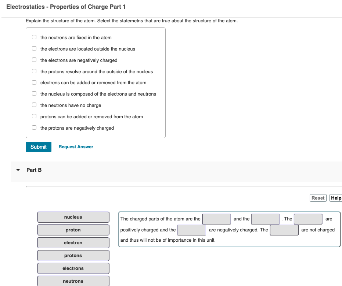Check 'the nucleus is composed of the electrons and neutrons'

click(34, 93)
